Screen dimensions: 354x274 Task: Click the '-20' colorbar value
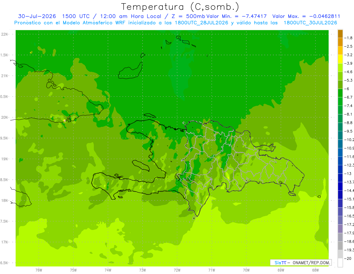[348, 258]
